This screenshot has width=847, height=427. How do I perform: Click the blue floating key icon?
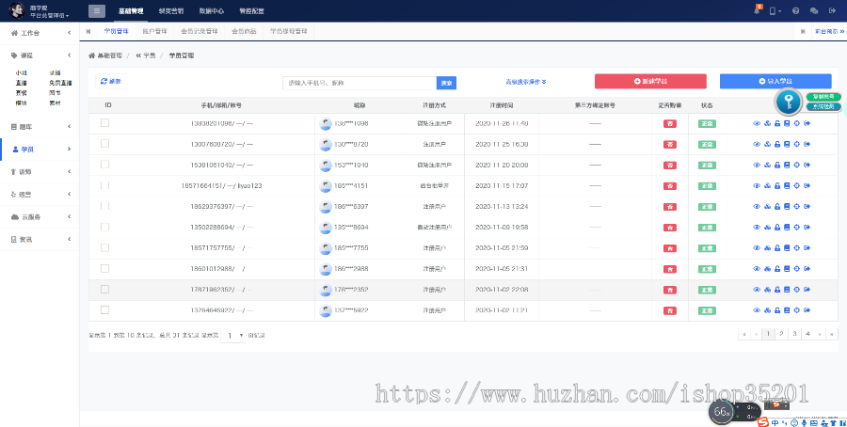pyautogui.click(x=788, y=102)
